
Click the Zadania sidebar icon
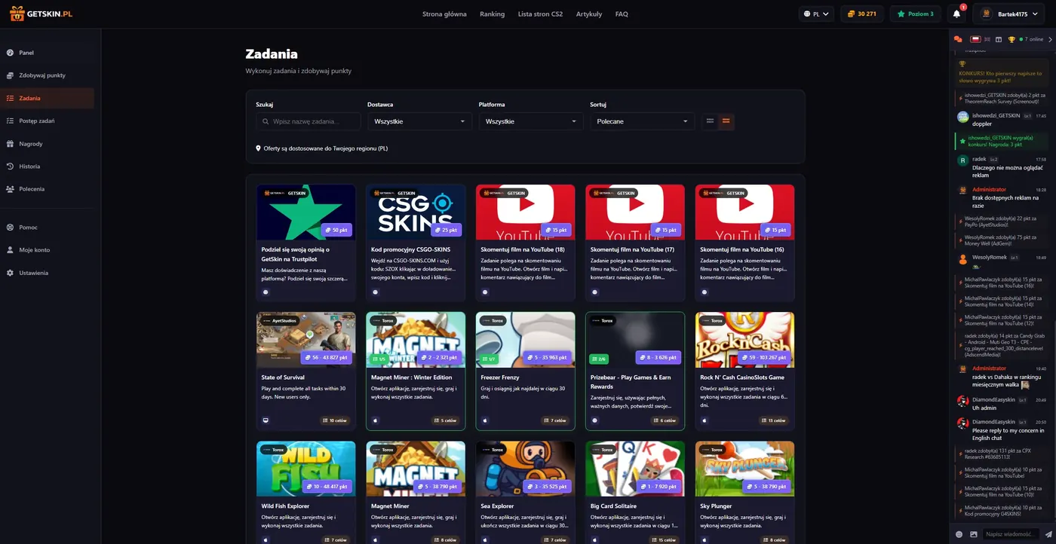point(11,98)
